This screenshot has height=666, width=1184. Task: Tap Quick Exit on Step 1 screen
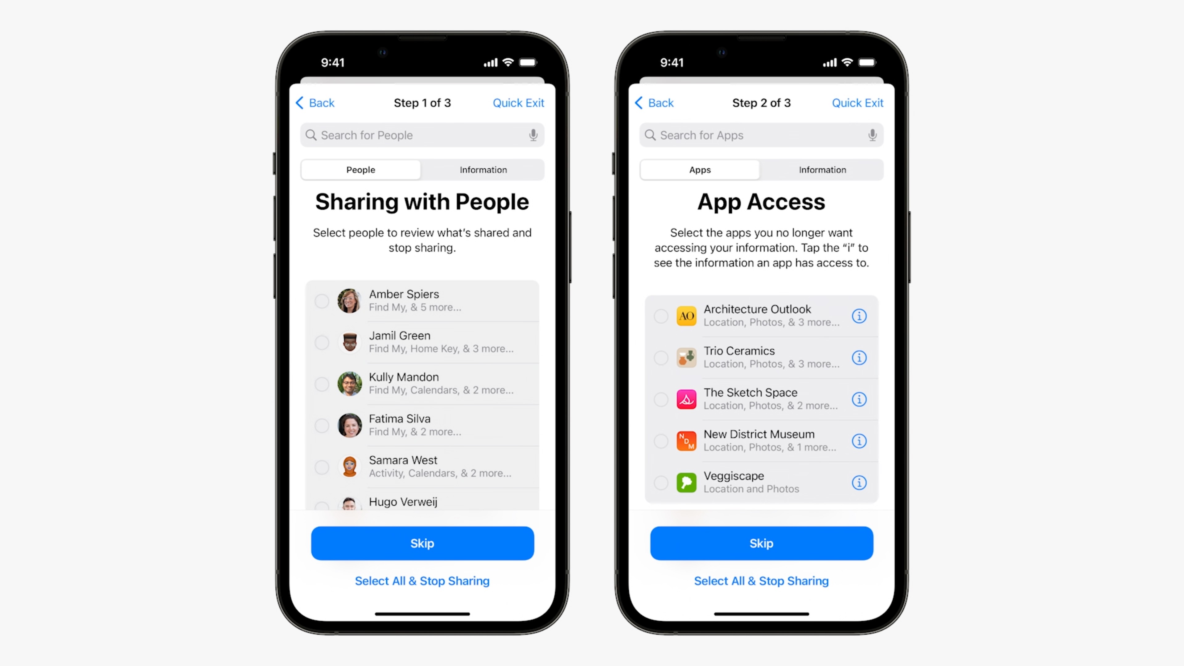(519, 102)
